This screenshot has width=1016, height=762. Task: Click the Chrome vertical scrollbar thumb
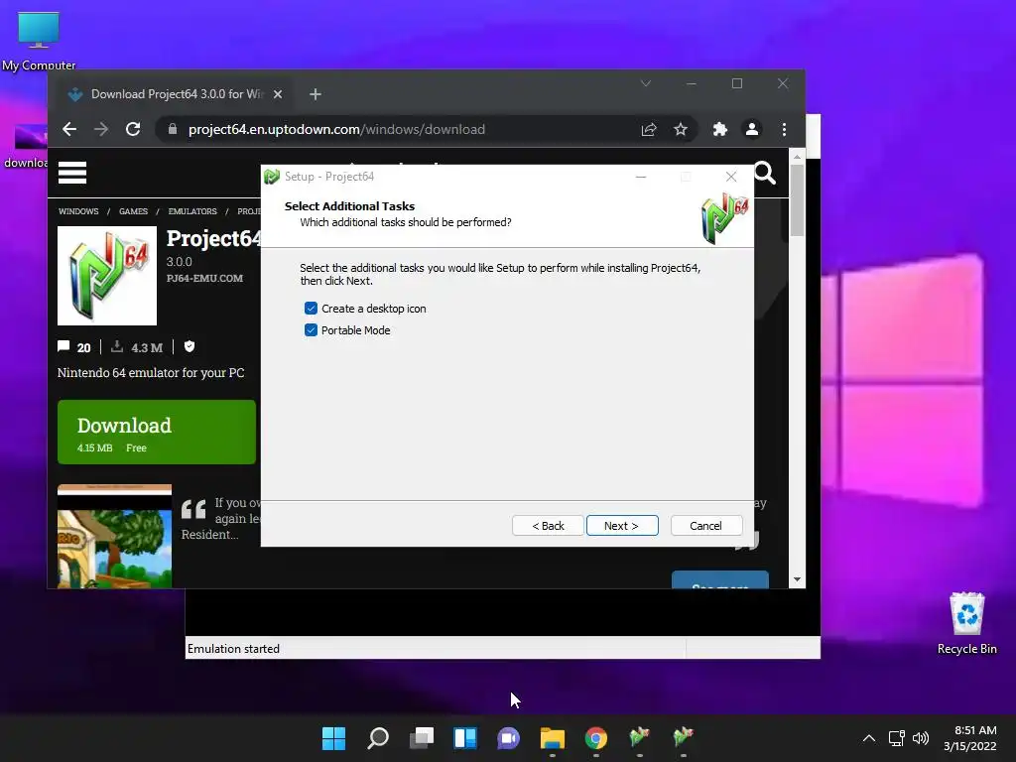pyautogui.click(x=797, y=200)
